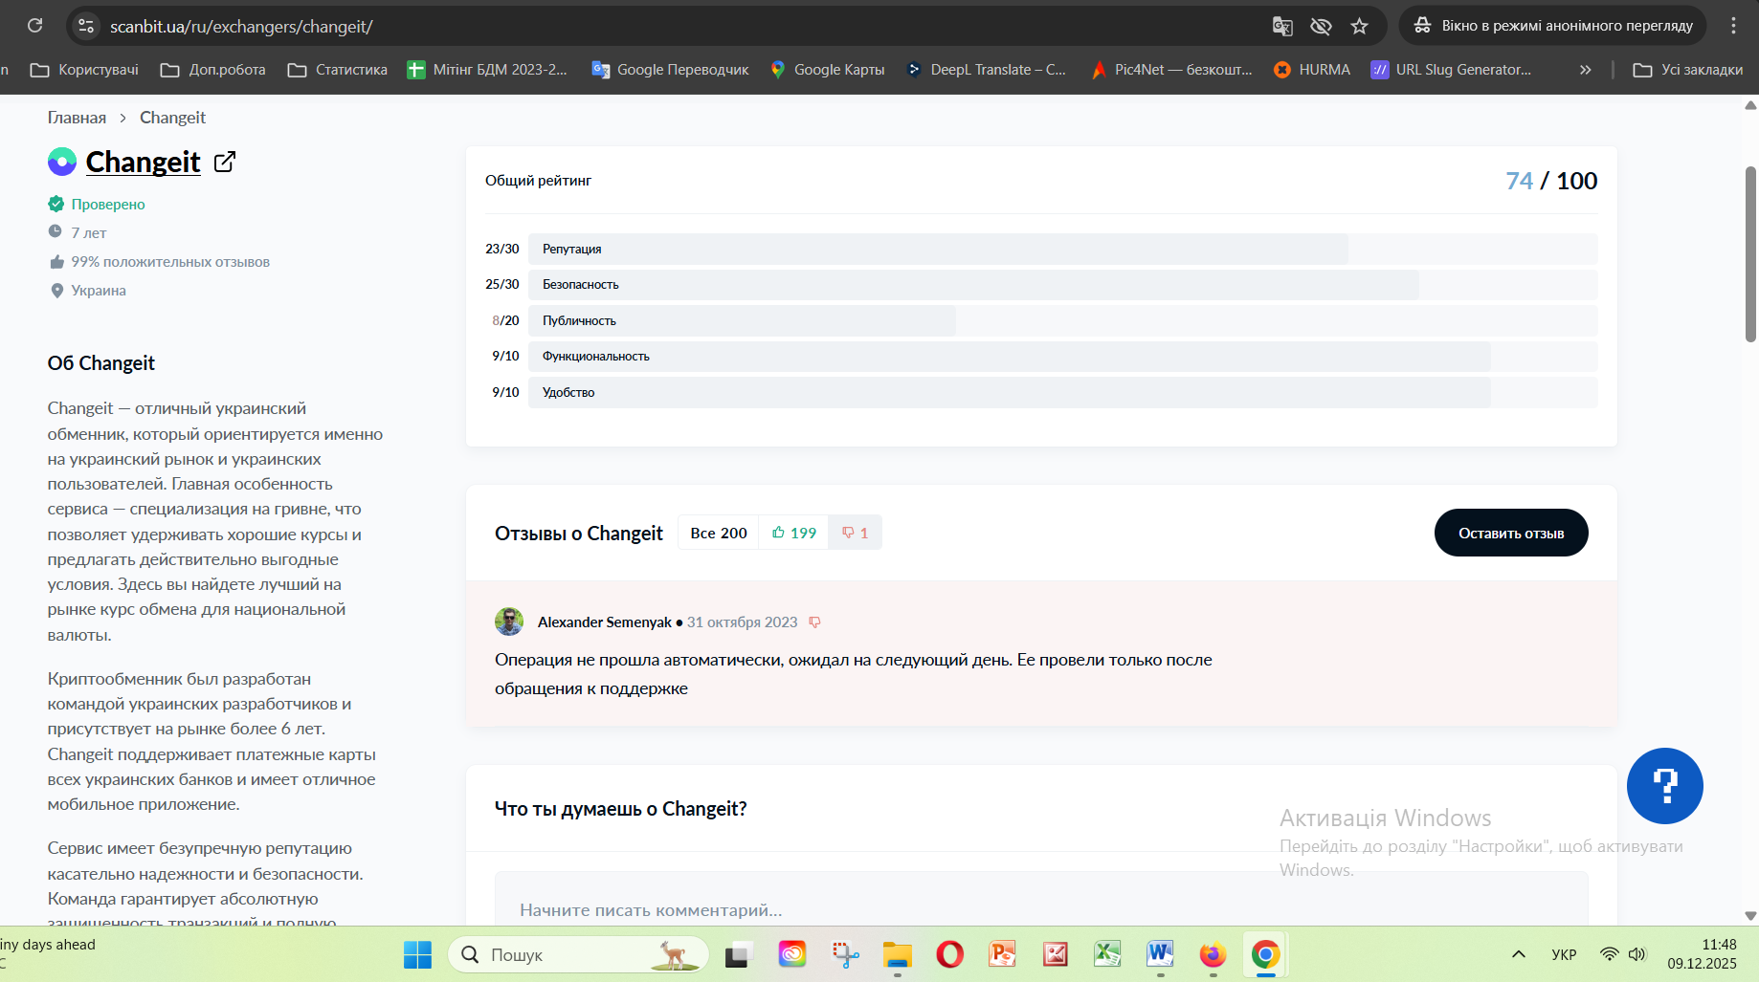Open Task View from the taskbar

[739, 954]
